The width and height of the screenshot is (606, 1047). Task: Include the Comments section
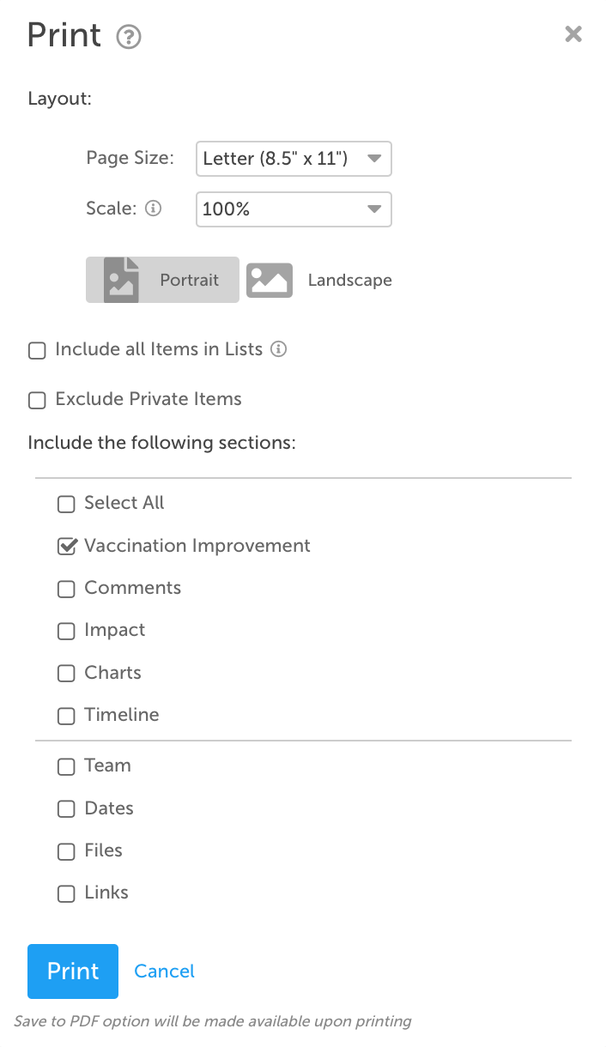(66, 589)
